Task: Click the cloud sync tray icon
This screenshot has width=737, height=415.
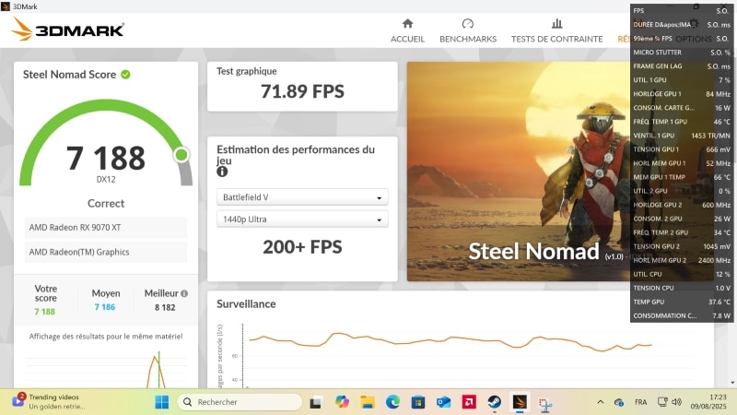Action: 618,402
